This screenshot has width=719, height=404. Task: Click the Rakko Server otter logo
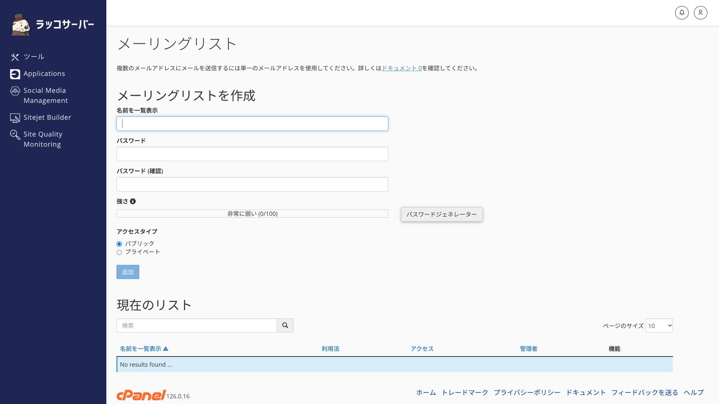coord(21,25)
